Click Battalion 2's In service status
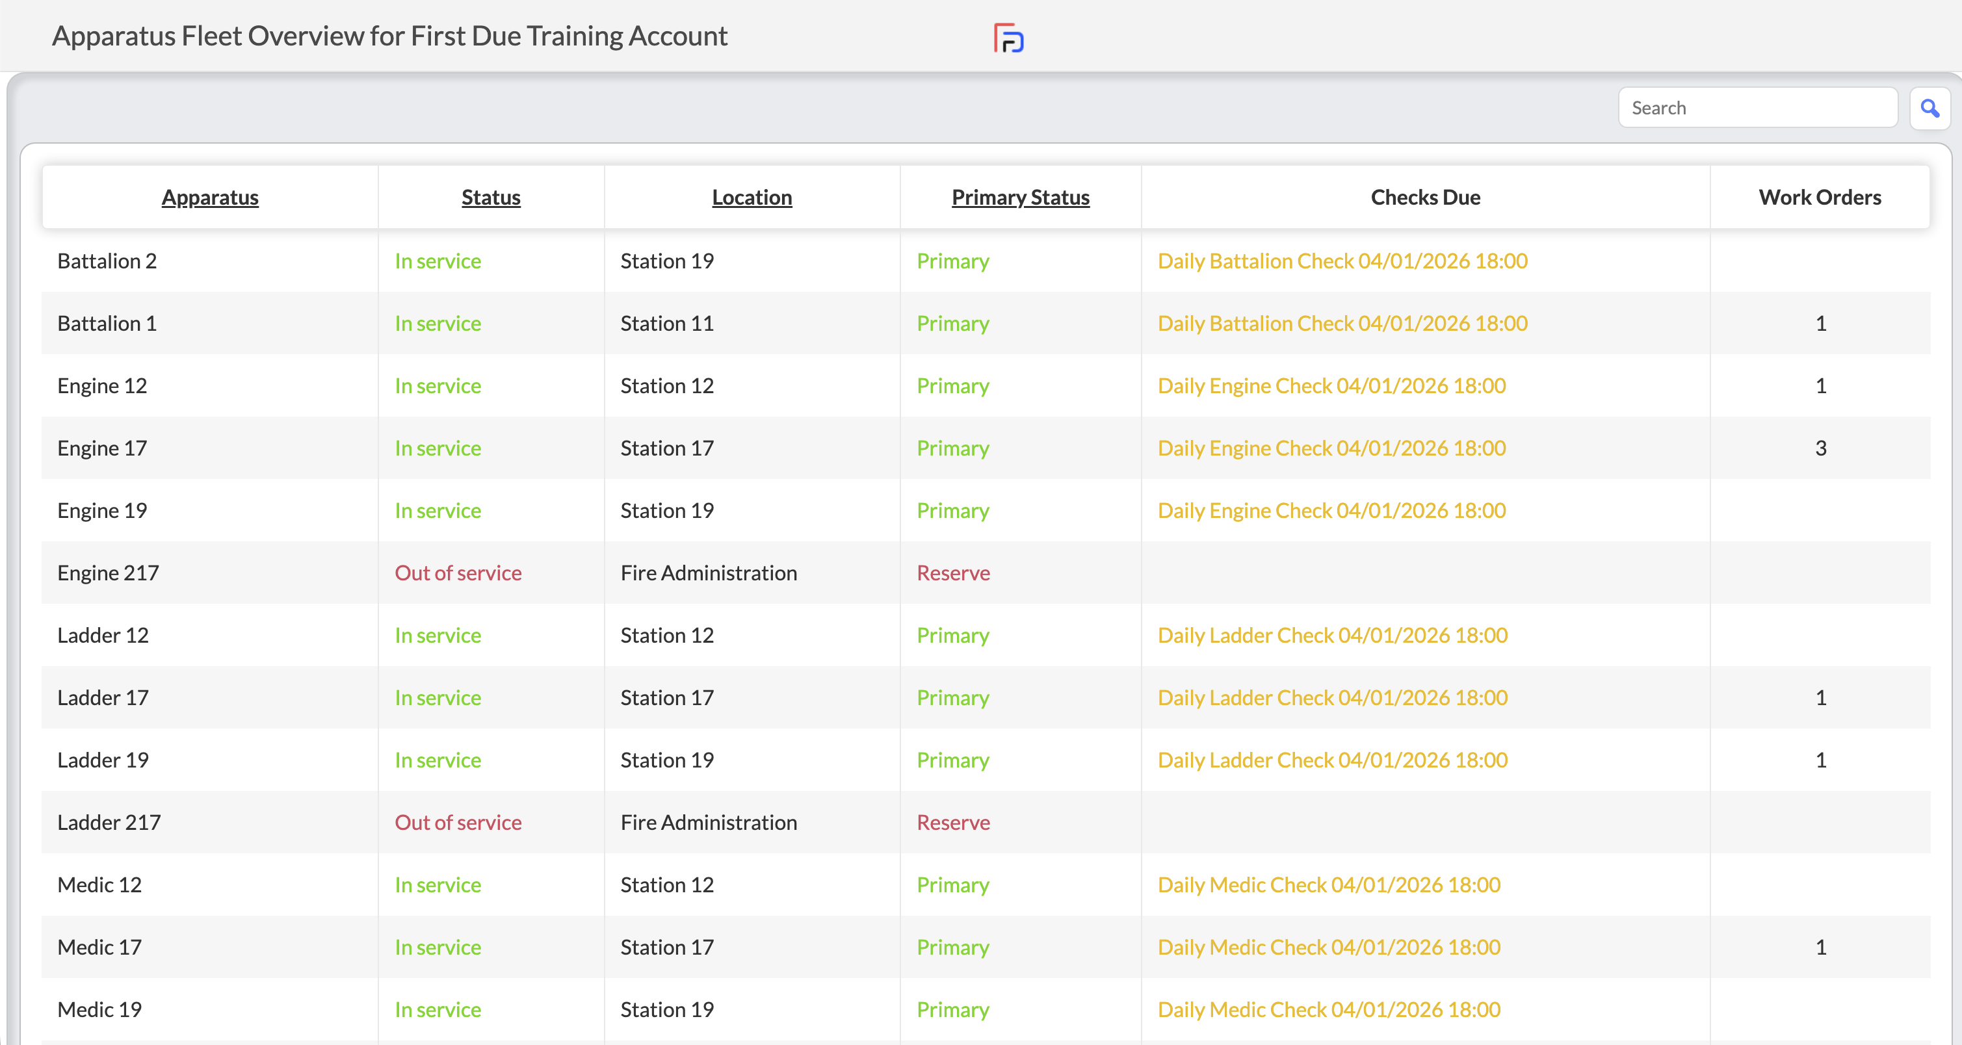1962x1045 pixels. click(x=438, y=261)
